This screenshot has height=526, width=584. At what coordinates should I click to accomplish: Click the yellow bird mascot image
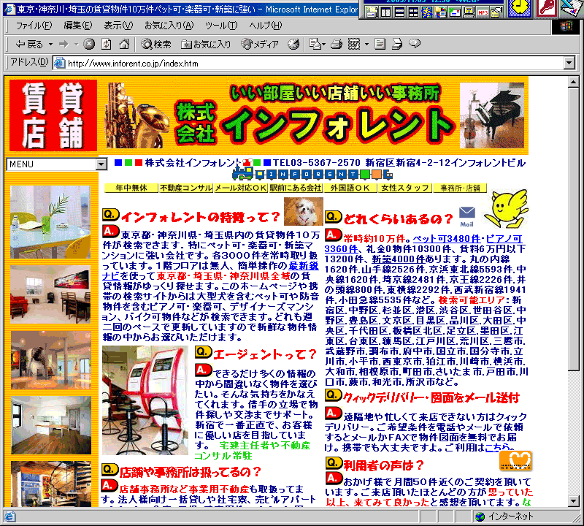[506, 209]
